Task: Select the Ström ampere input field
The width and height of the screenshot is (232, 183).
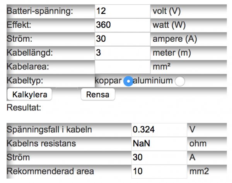Action: coord(122,39)
